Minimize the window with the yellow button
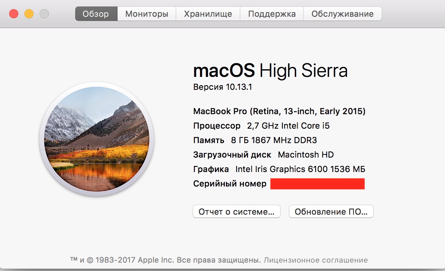 [x=29, y=14]
